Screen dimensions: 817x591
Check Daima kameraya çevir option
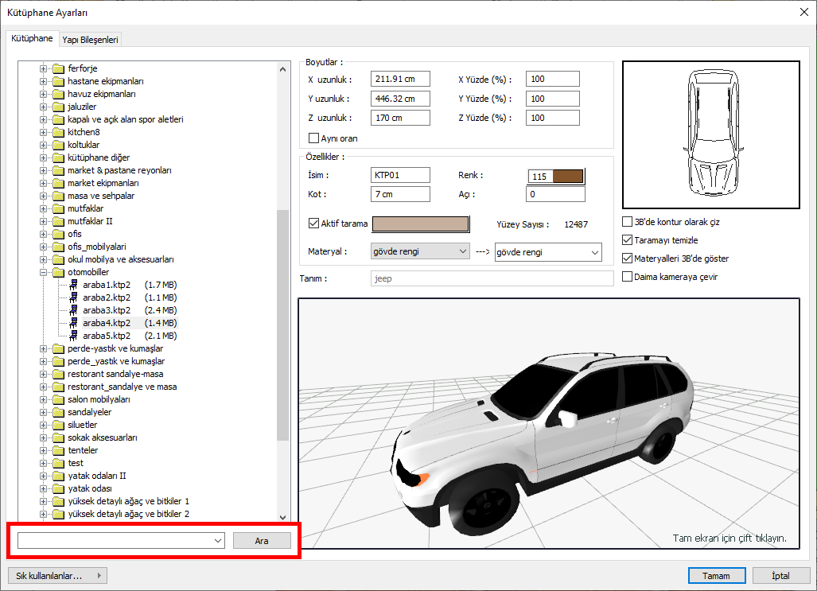pos(628,277)
